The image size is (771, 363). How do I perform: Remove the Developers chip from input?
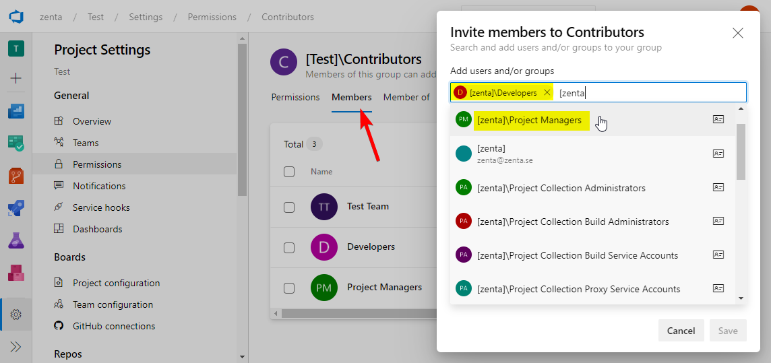(x=547, y=92)
